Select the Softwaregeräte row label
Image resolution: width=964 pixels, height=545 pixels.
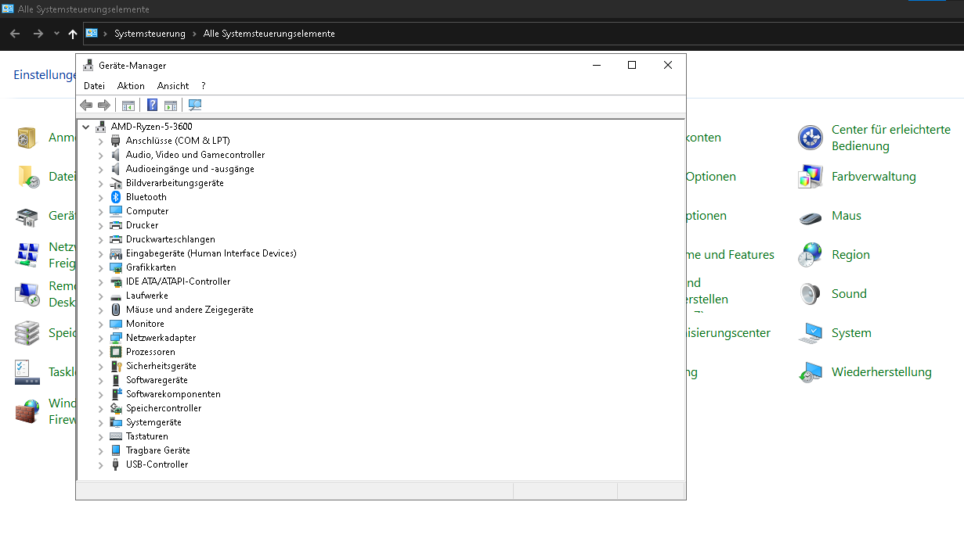[157, 380]
